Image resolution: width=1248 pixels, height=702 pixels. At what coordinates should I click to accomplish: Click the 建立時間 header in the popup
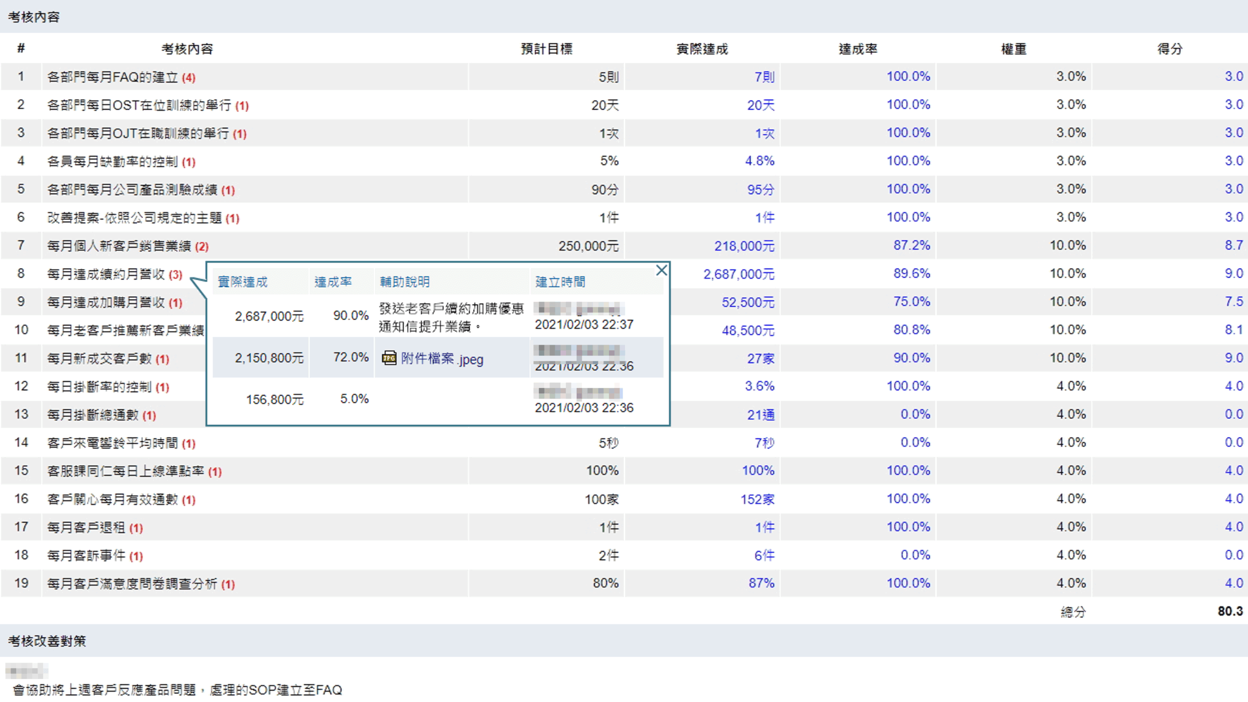tap(560, 282)
